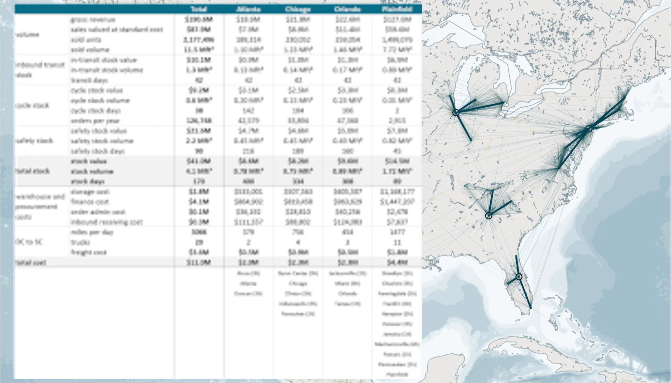Click the sold units row label
This screenshot has height=383, width=671.
coord(86,40)
